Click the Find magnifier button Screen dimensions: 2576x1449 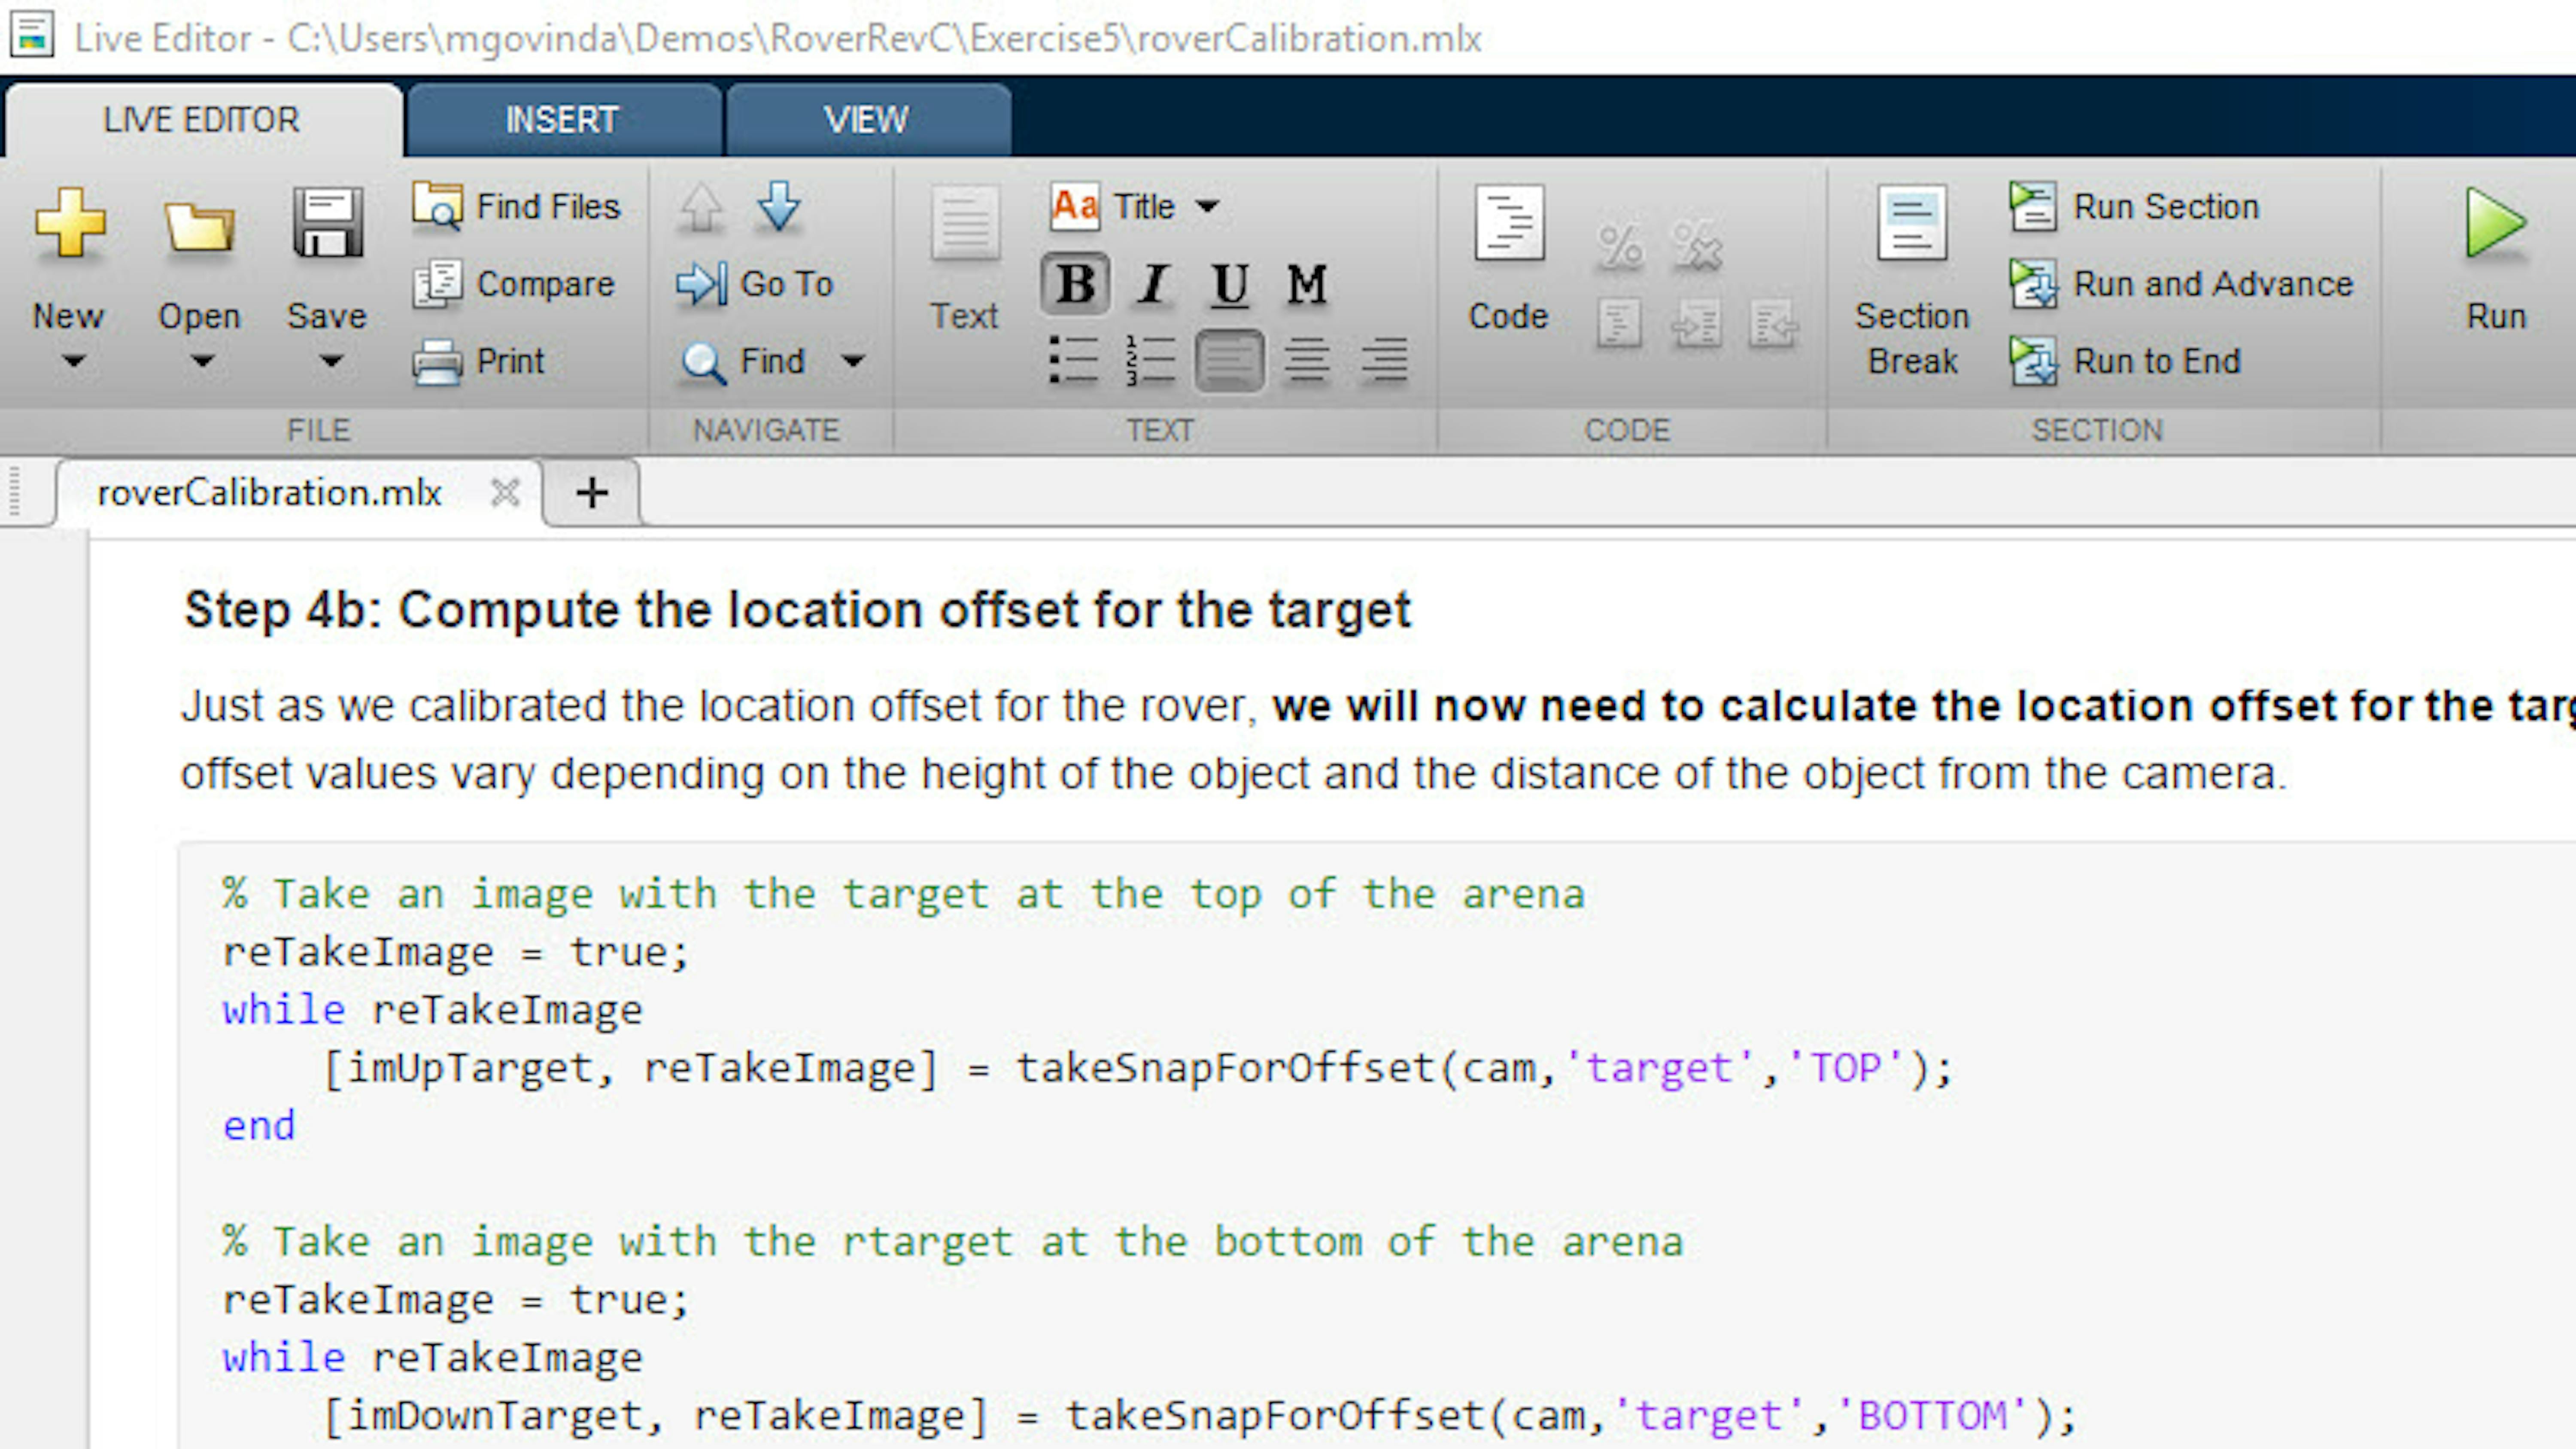[x=743, y=362]
